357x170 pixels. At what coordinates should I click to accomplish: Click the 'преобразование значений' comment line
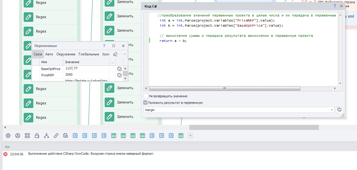pyautogui.click(x=247, y=16)
